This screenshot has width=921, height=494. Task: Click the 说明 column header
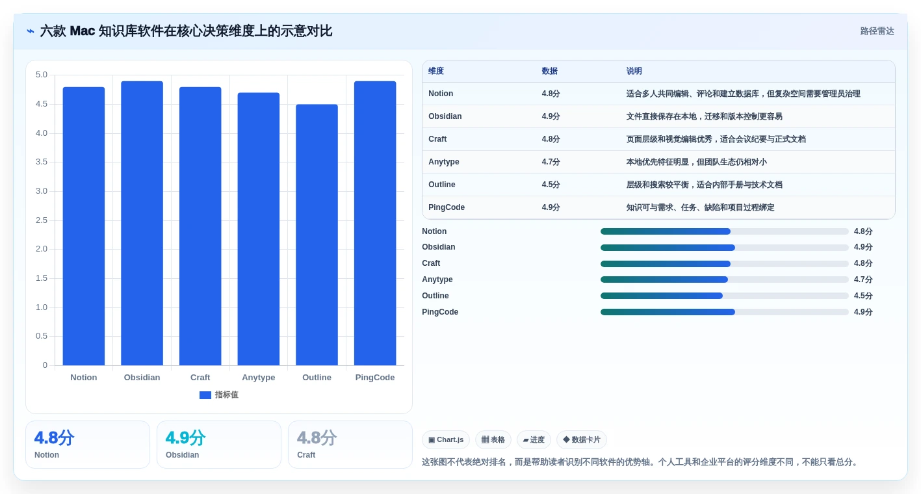(x=634, y=71)
